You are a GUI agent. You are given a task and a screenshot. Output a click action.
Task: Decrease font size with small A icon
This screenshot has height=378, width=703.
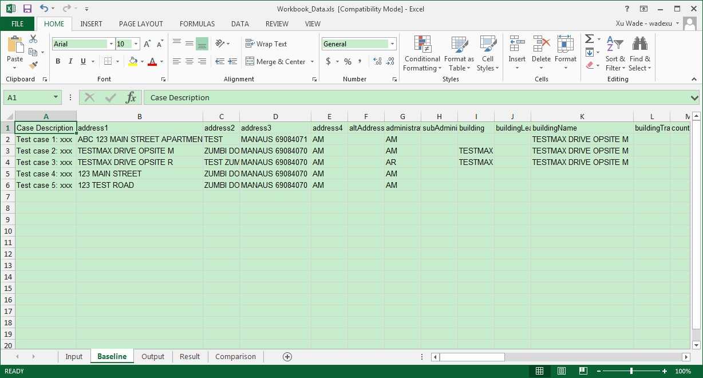pos(160,44)
